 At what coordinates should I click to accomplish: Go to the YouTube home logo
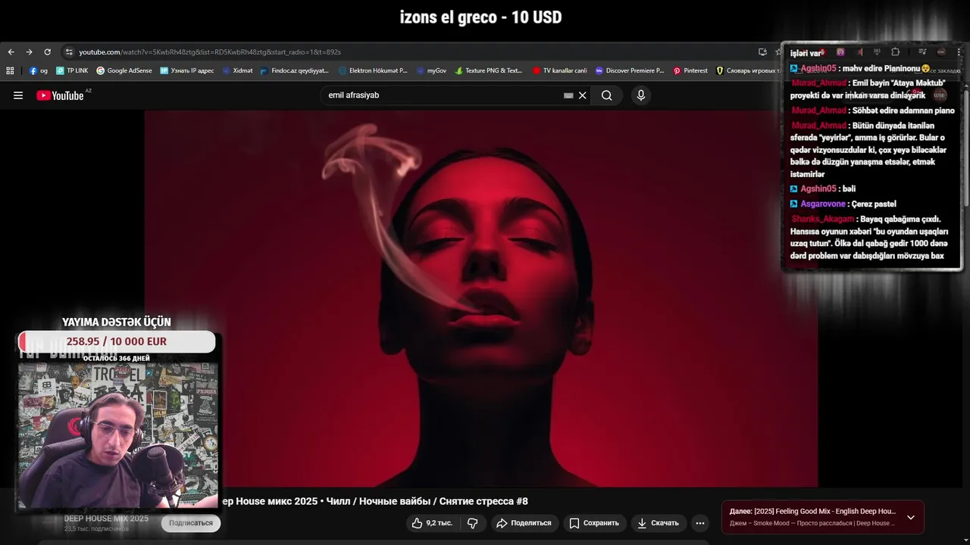(61, 95)
